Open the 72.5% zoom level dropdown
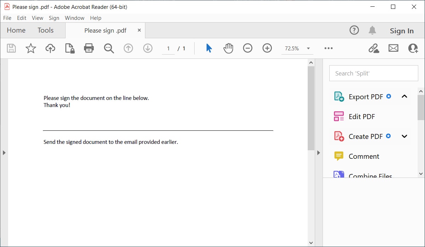Image resolution: width=425 pixels, height=247 pixels. [297, 48]
